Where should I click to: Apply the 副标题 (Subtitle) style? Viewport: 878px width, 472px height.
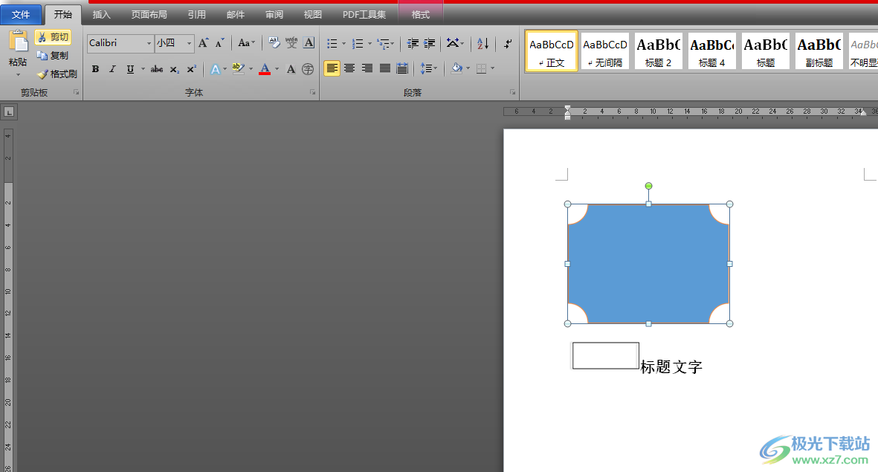point(819,51)
